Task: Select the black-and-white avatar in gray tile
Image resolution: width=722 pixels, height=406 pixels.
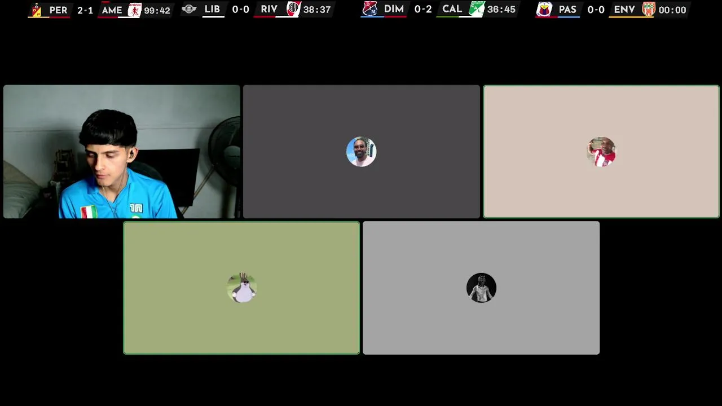Action: 481,288
